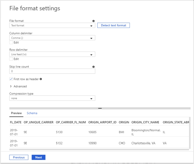The height and width of the screenshot is (164, 194).
Task: Click the 2019-07-01 date in the CHO row
Action: (x=14, y=143)
